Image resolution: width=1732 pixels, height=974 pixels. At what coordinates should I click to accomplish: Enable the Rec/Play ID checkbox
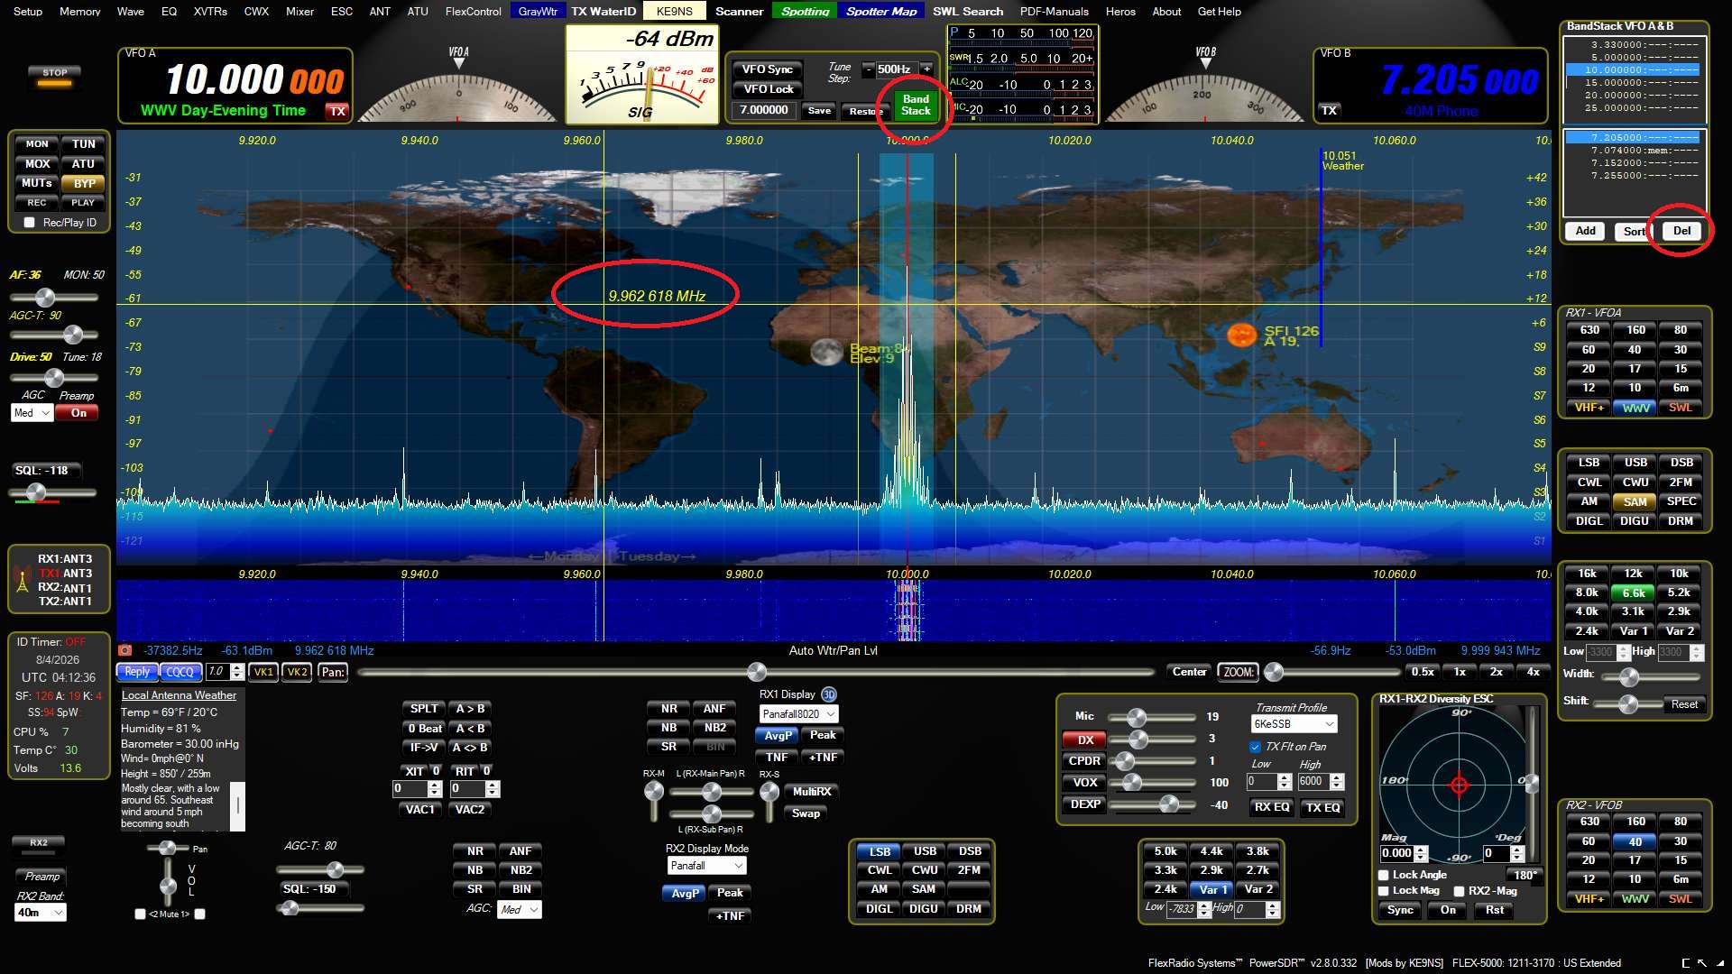(x=30, y=223)
